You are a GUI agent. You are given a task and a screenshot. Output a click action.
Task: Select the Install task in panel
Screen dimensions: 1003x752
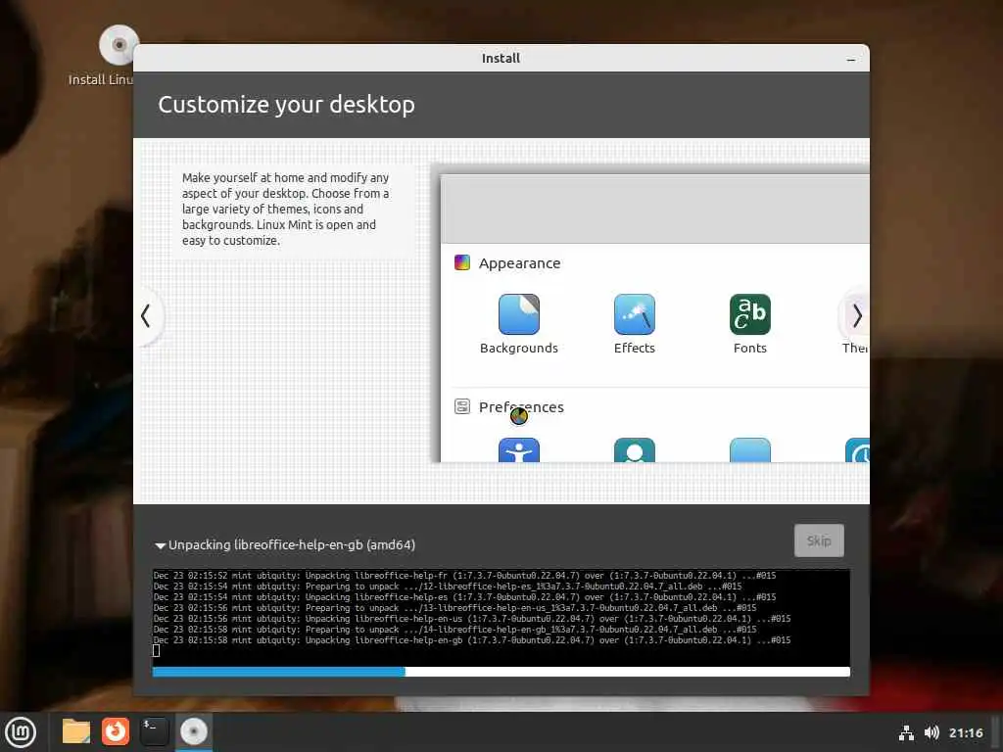[193, 731]
